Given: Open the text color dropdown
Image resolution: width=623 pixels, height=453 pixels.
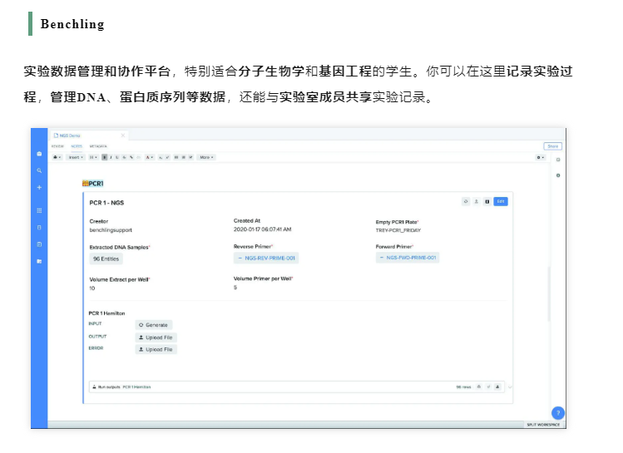Looking at the screenshot, I should point(150,157).
